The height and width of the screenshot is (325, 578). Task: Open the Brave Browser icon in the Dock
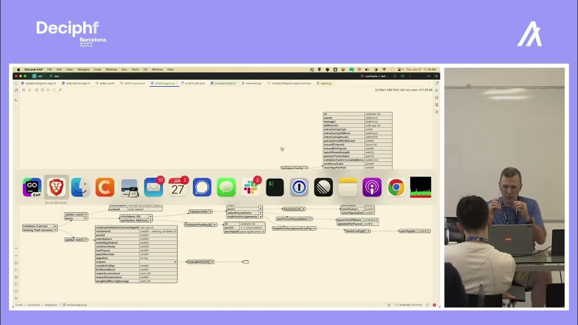pos(56,187)
